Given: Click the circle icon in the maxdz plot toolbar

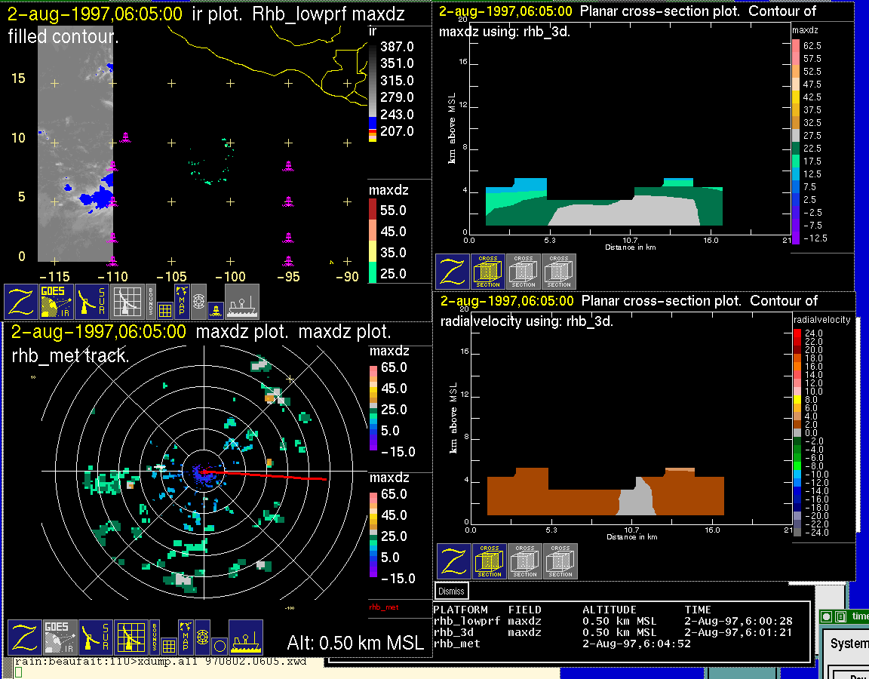Looking at the screenshot, I should point(218,646).
